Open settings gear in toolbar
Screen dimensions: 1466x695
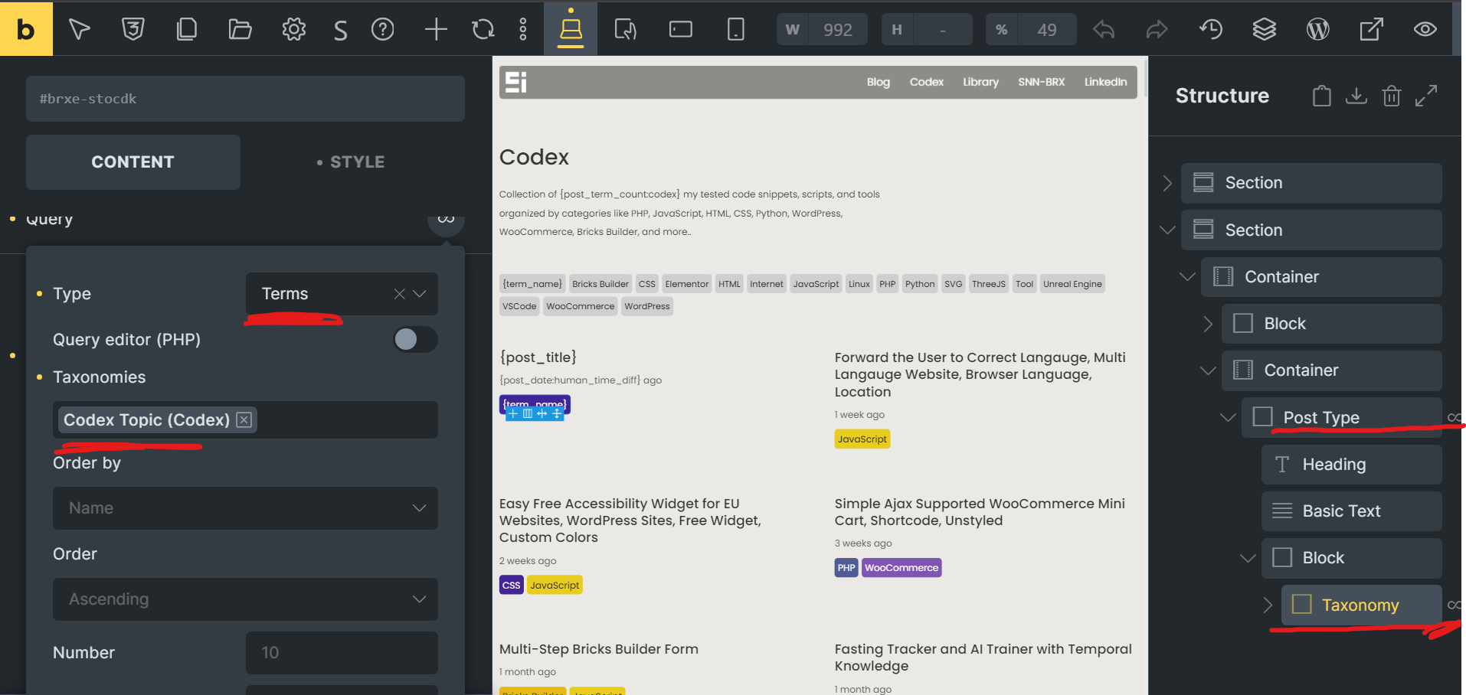[293, 29]
